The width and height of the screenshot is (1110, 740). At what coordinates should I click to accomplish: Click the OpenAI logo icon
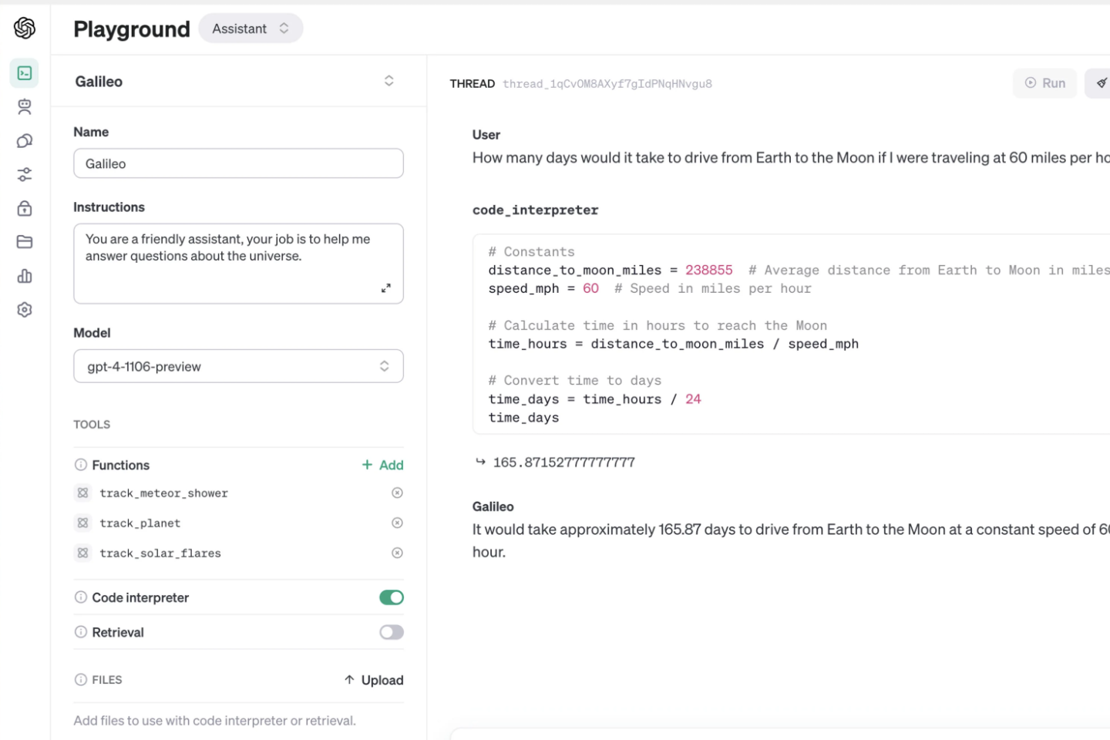click(x=25, y=28)
